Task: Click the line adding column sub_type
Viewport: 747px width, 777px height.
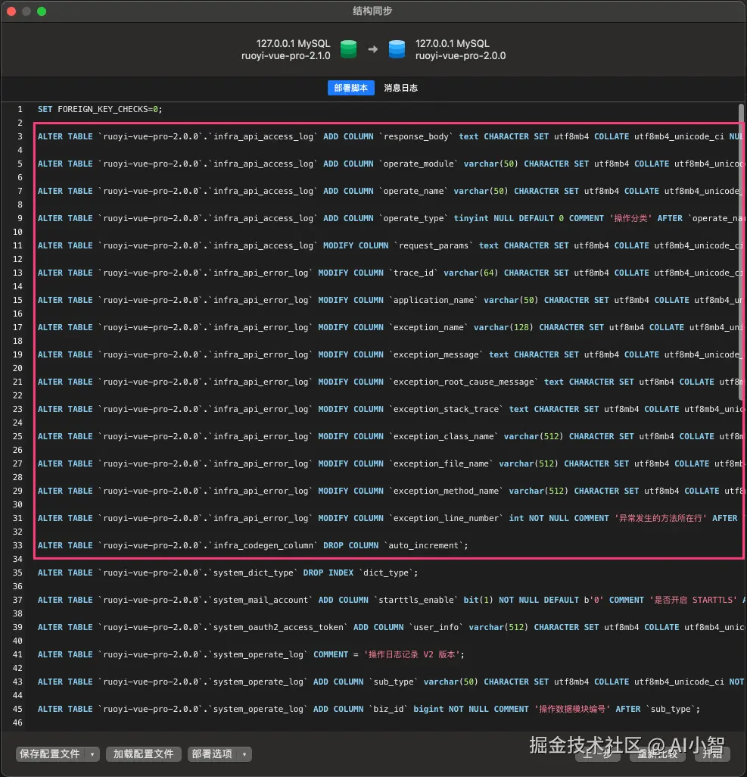Action: click(x=390, y=682)
